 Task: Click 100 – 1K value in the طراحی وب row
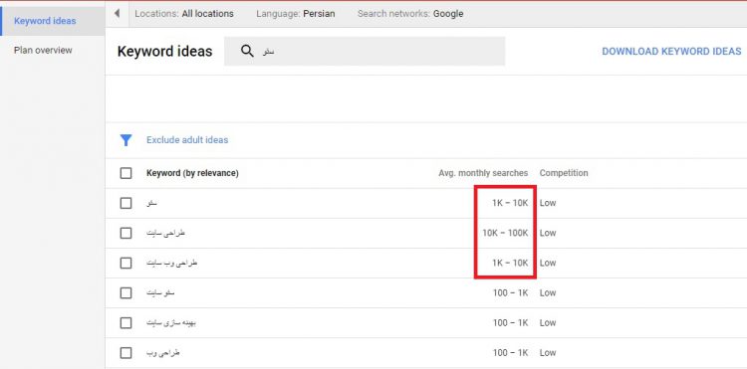pos(510,353)
